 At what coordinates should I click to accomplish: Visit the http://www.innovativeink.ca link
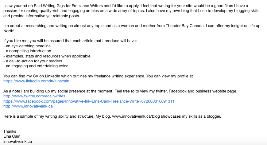(x=28, y=106)
